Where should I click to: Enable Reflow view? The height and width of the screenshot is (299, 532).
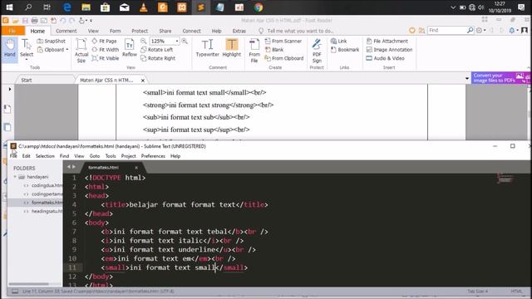[130, 47]
